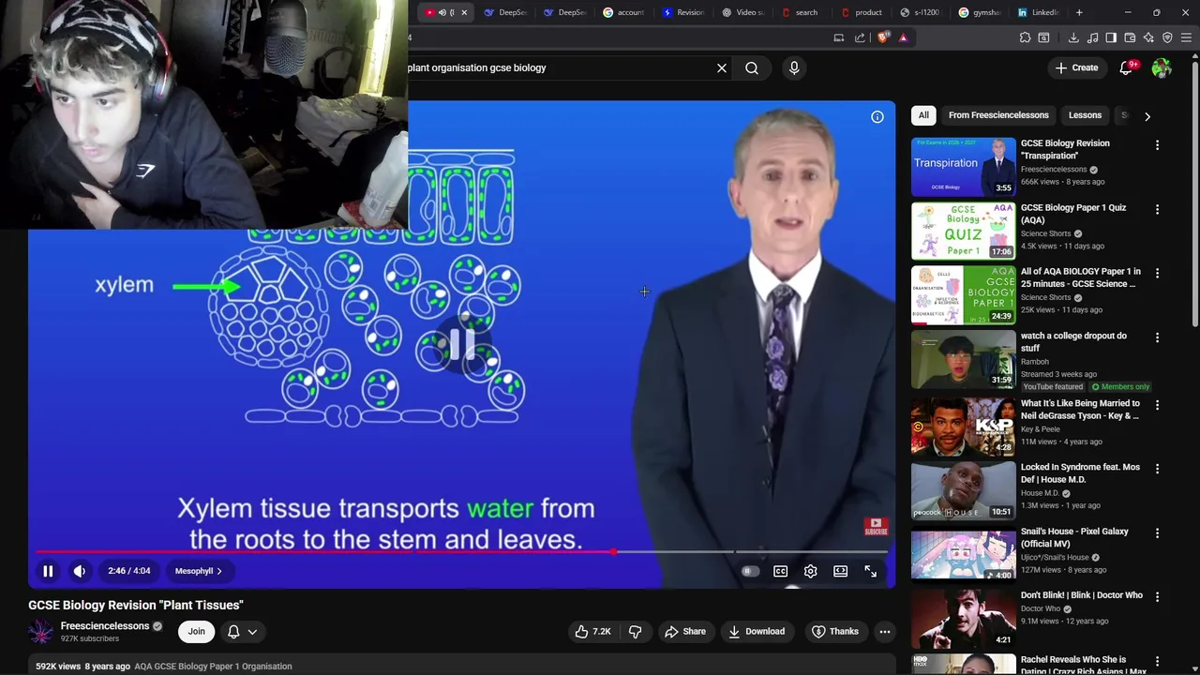Viewport: 1200px width, 675px height.
Task: Open options for Neil deGrasse Tyson video
Action: coord(1157,405)
